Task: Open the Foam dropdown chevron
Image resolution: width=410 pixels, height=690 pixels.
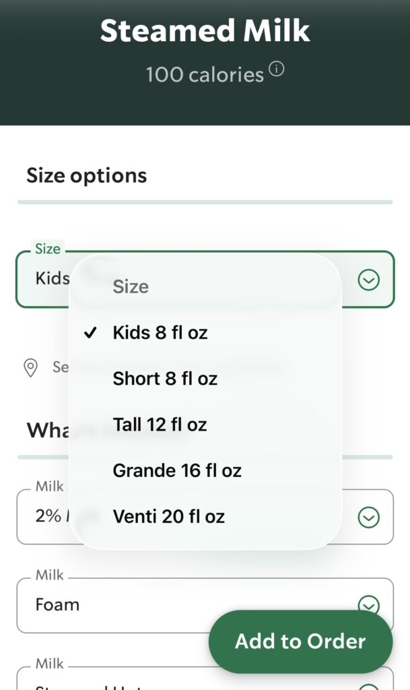Action: pyautogui.click(x=368, y=604)
